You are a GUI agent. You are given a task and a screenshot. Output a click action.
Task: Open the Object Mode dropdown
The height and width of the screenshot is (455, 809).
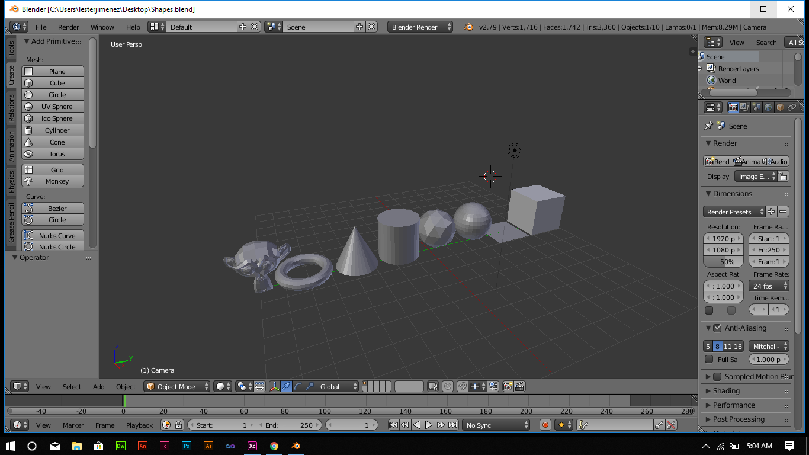[x=177, y=386]
